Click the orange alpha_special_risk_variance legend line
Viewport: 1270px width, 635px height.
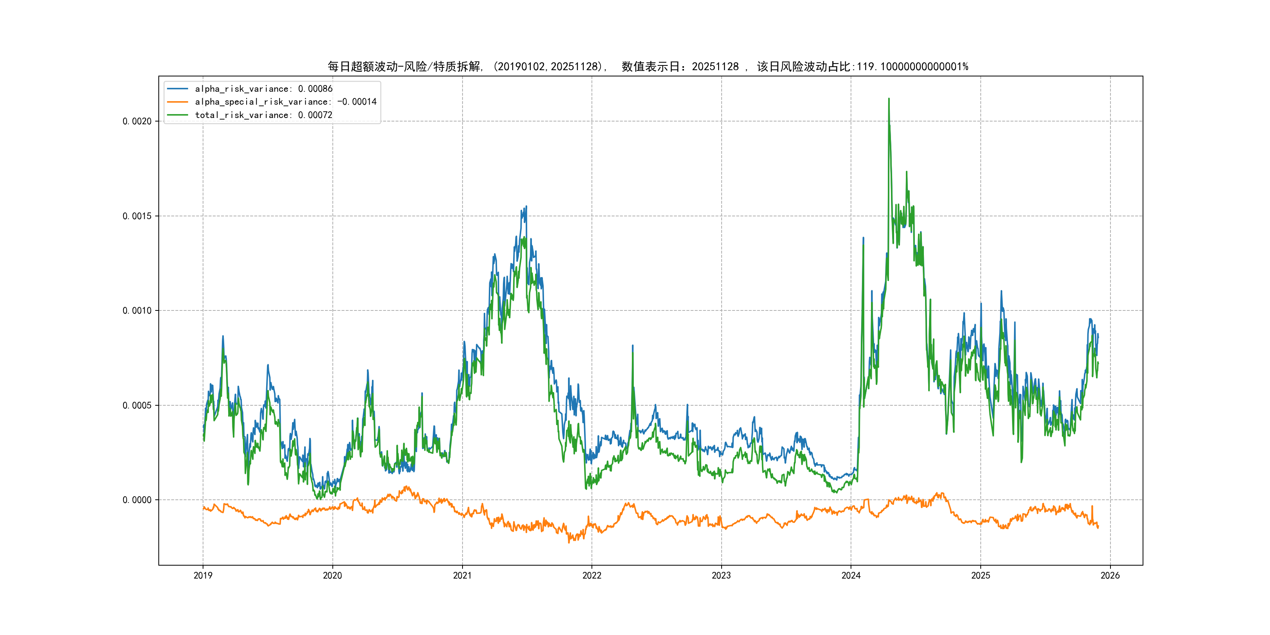pos(178,102)
